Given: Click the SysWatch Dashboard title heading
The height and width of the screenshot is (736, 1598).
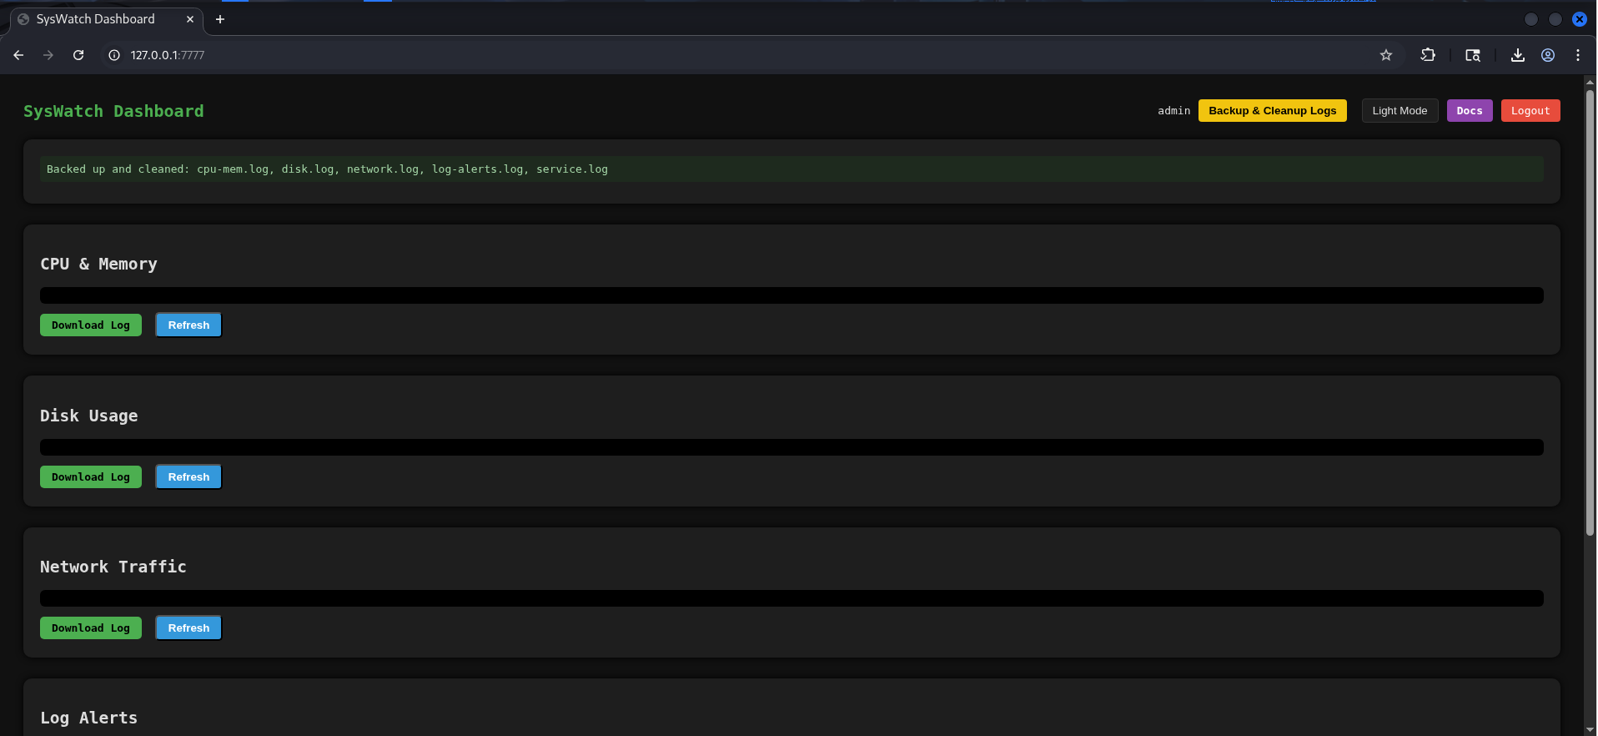Looking at the screenshot, I should coord(113,111).
